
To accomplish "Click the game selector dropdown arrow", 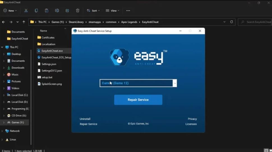I will coord(175,83).
